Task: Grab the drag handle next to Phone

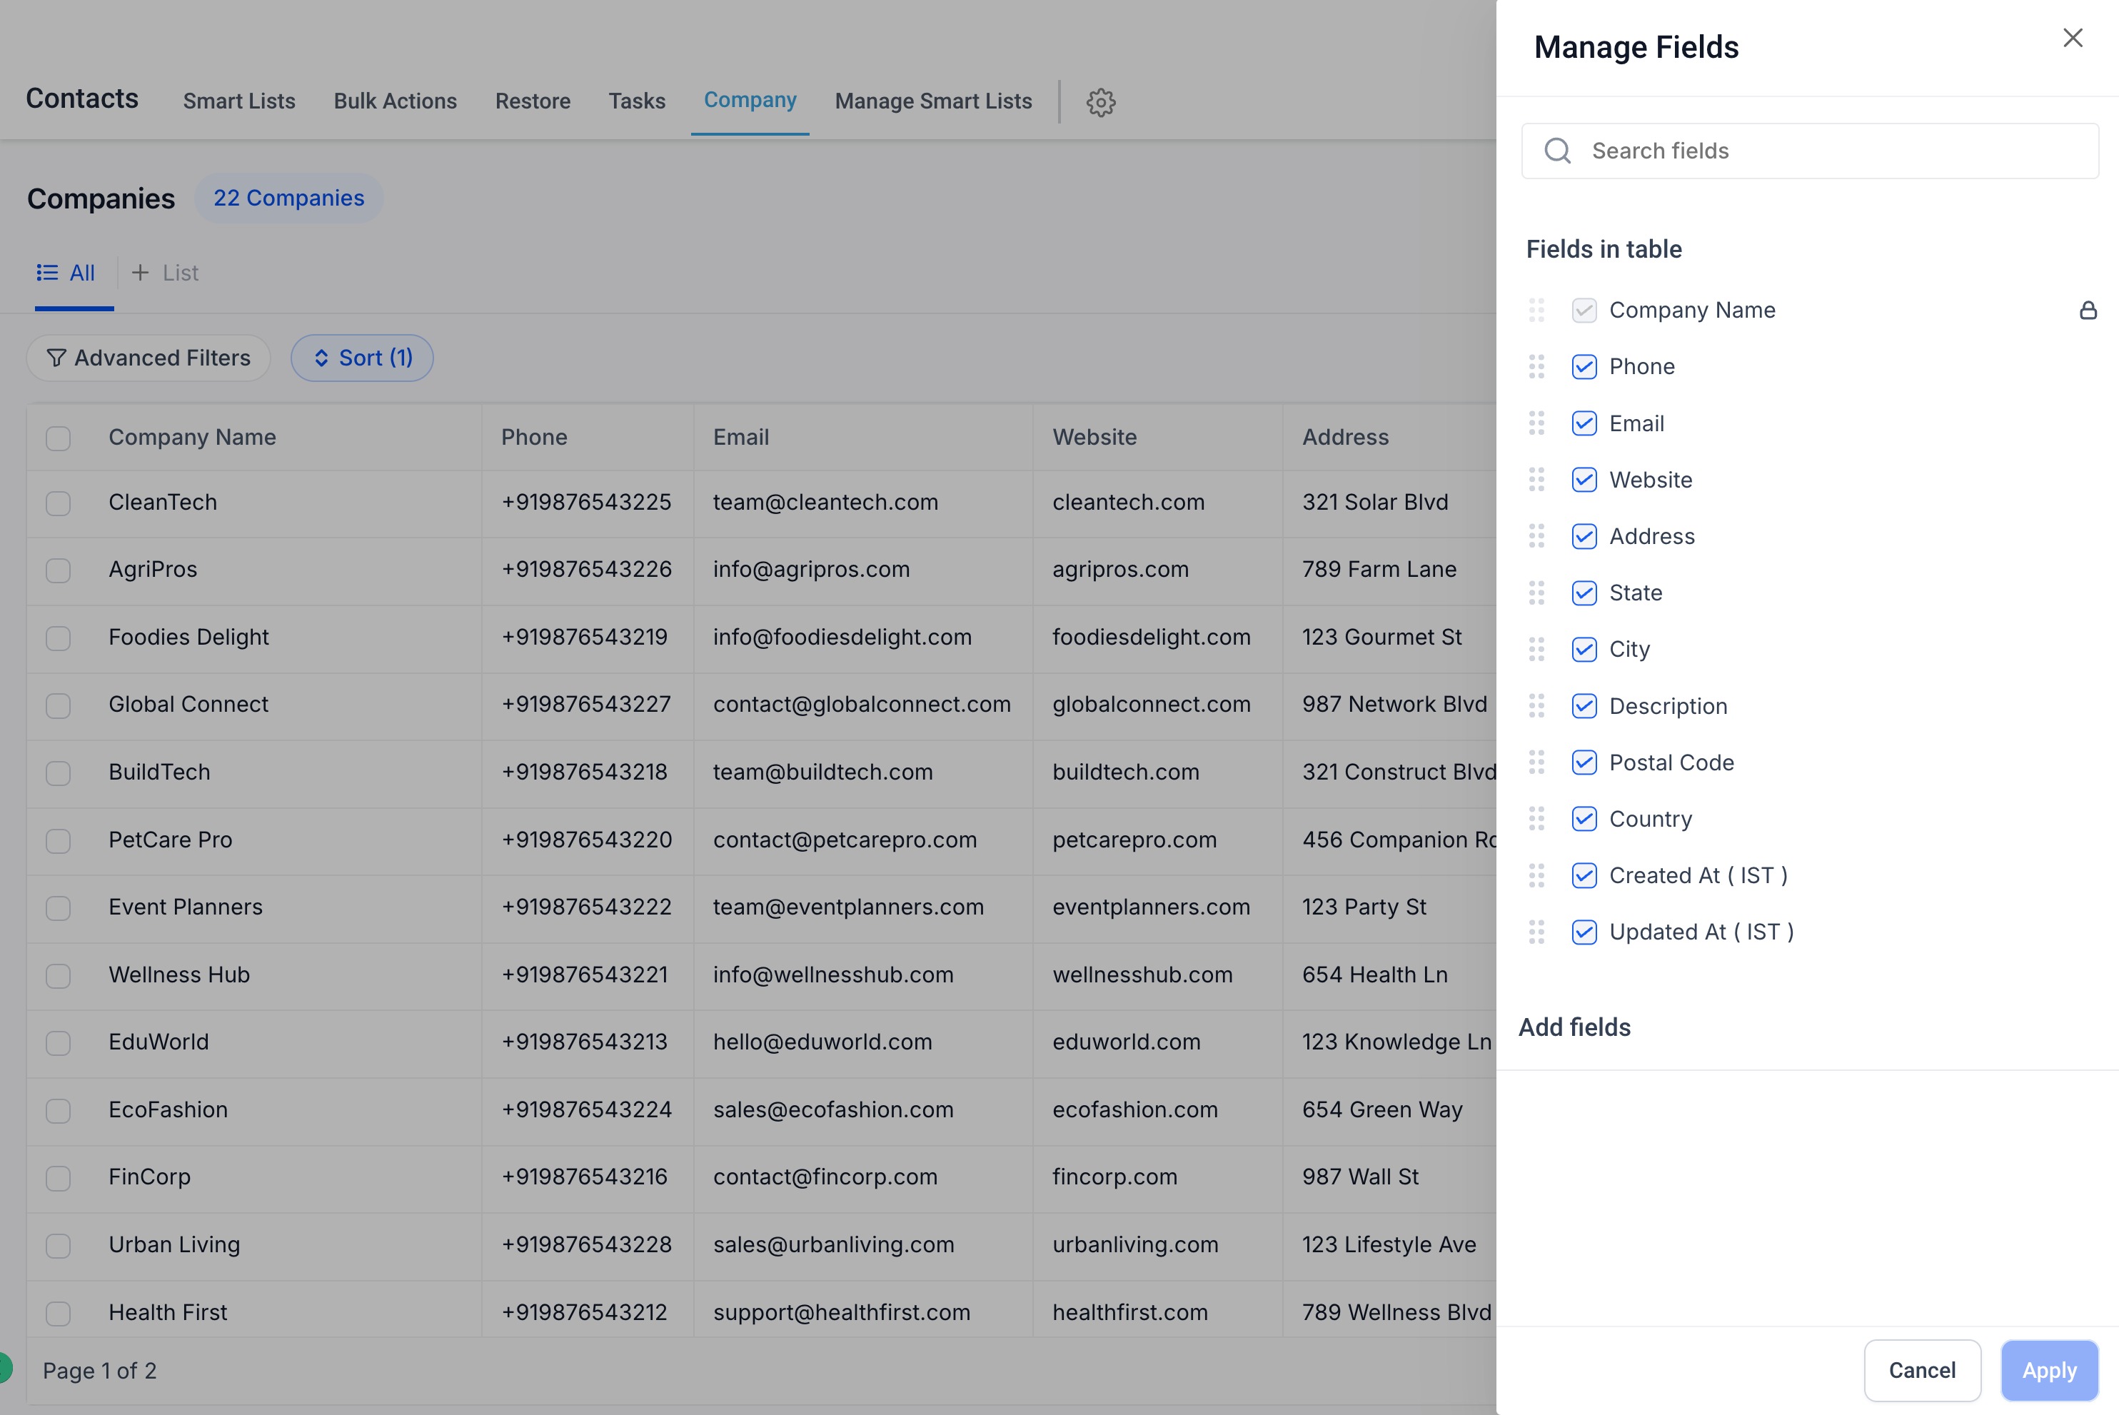Action: [1536, 366]
